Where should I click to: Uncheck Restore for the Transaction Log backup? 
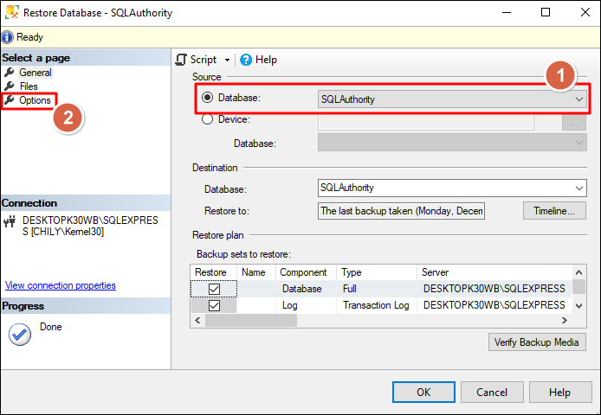tap(214, 305)
